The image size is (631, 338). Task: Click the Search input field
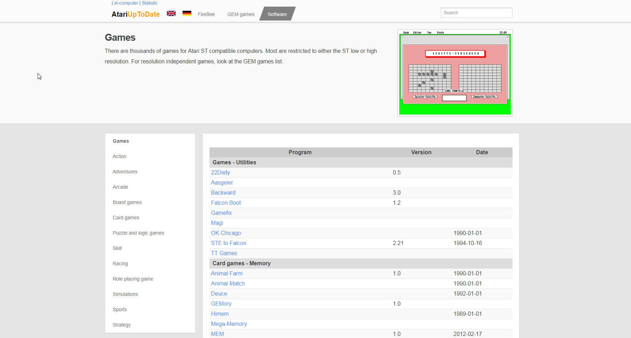point(476,13)
